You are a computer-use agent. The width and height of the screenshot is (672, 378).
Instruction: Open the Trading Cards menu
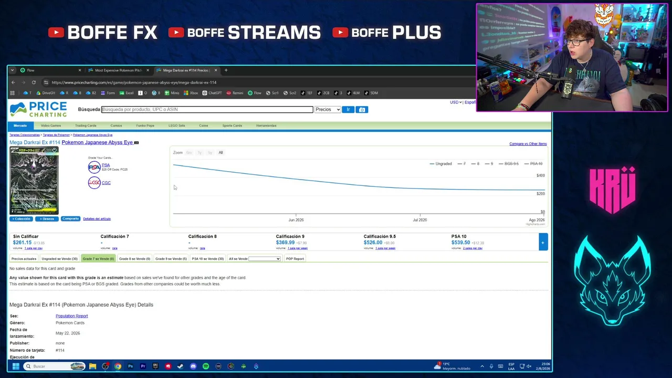(86, 125)
